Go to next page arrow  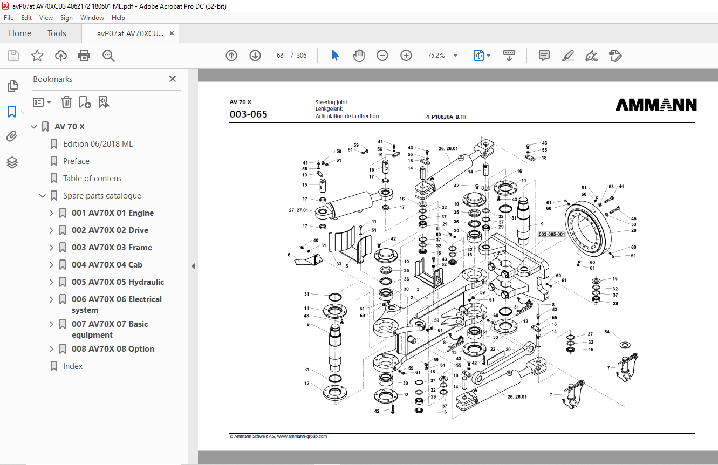pos(255,56)
